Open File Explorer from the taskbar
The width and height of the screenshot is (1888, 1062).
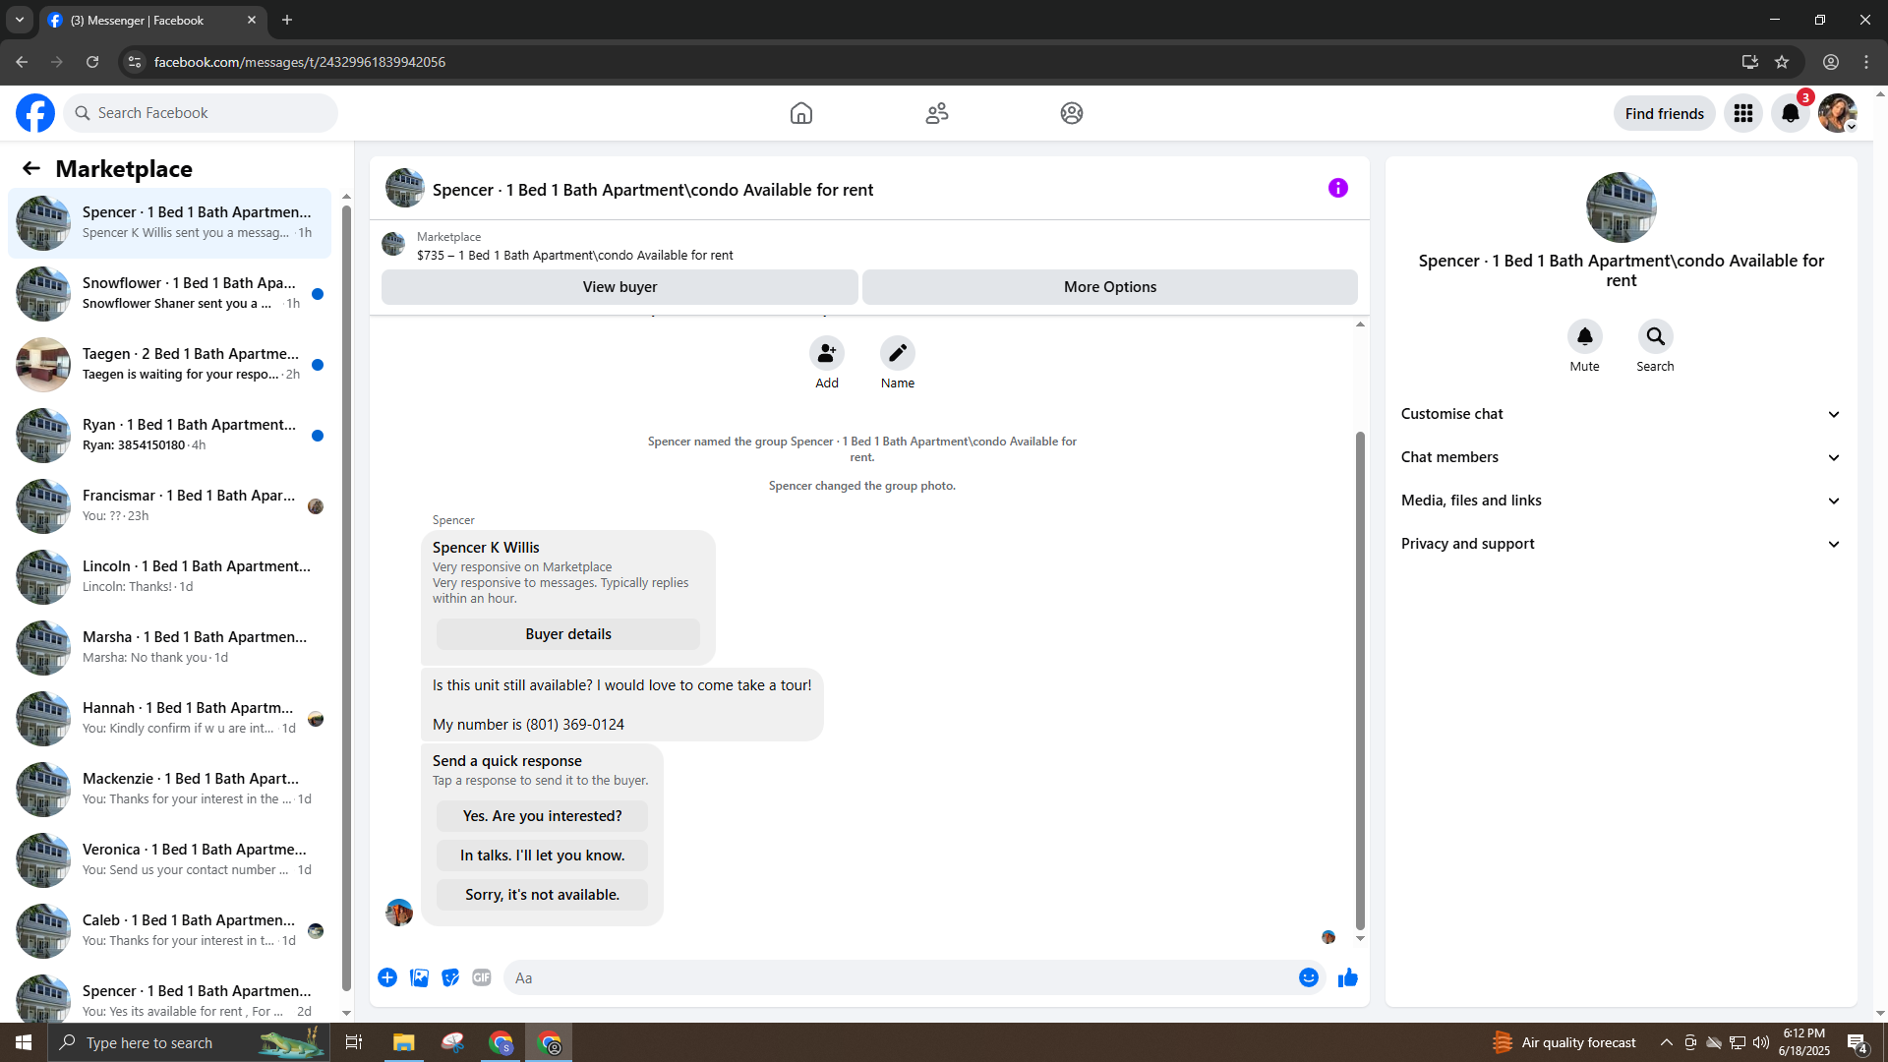point(404,1042)
